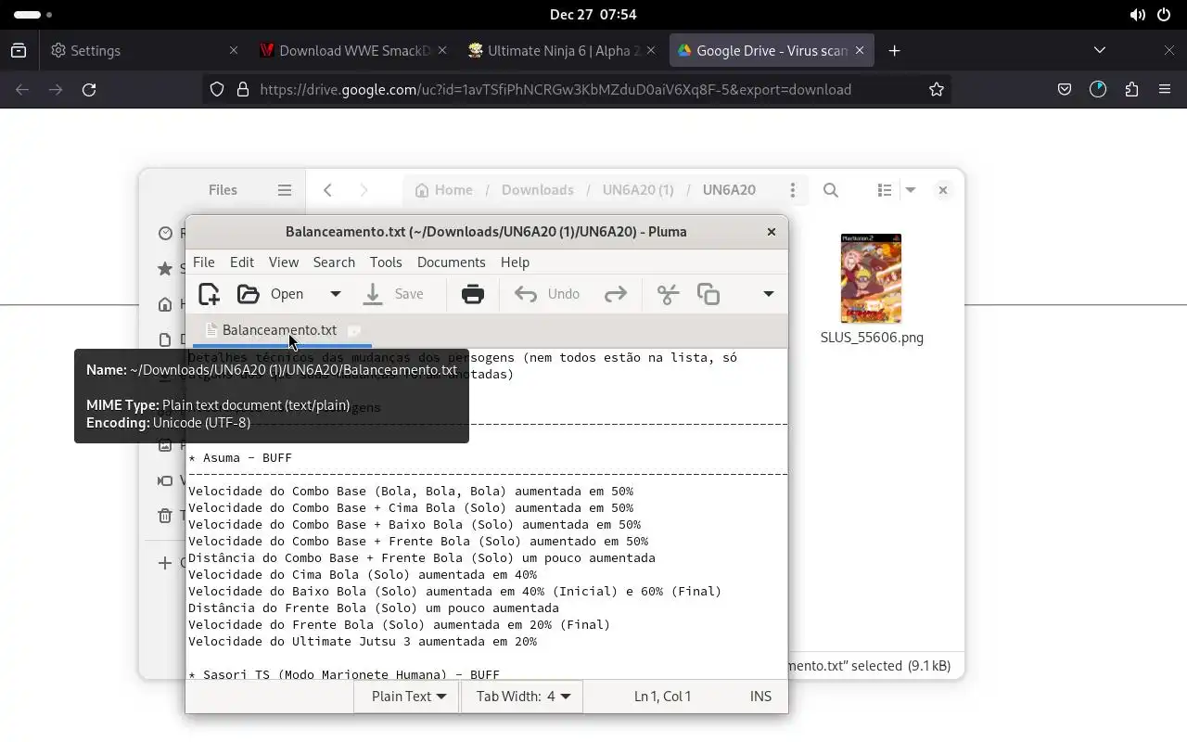Click the current UN6A20 breadcrumb folder
This screenshot has width=1187, height=742.
pos(729,190)
